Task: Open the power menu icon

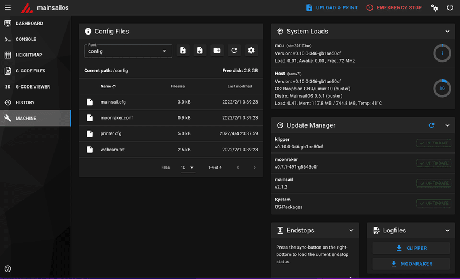Action: pos(450,7)
